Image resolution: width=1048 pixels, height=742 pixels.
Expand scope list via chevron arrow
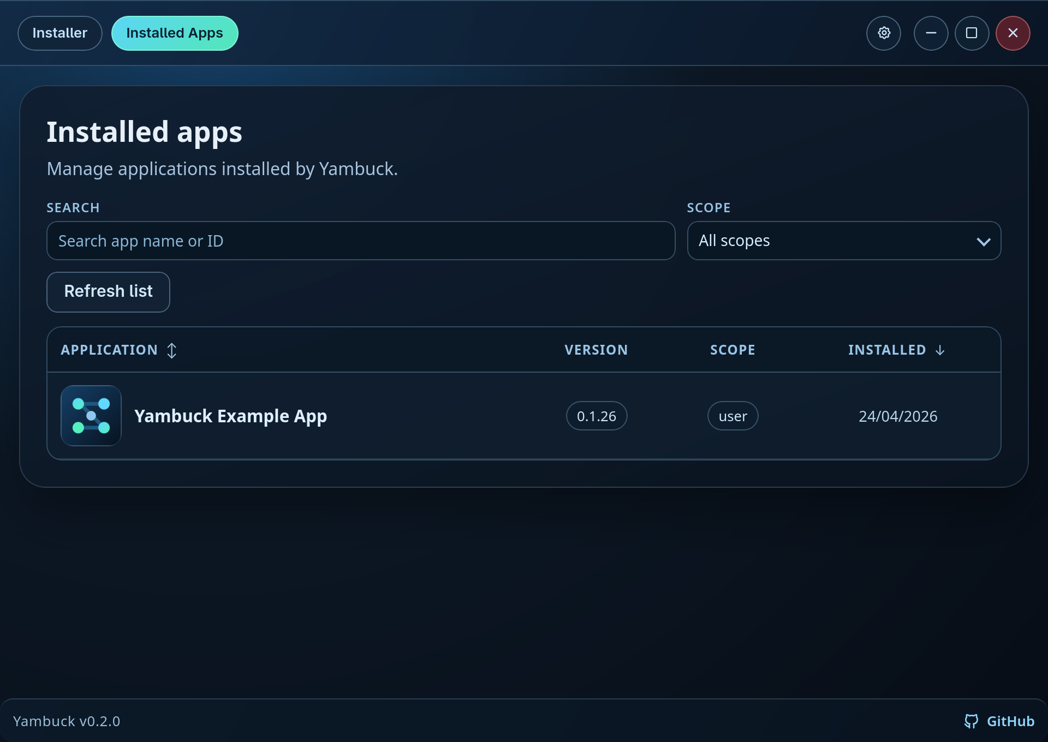coord(984,242)
